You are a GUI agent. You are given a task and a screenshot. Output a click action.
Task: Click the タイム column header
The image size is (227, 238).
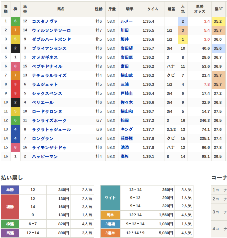152,9
